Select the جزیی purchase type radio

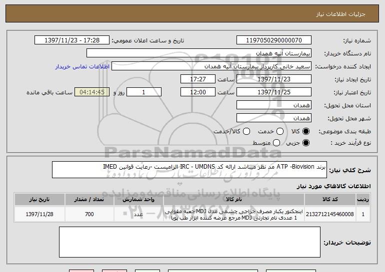[306, 143]
